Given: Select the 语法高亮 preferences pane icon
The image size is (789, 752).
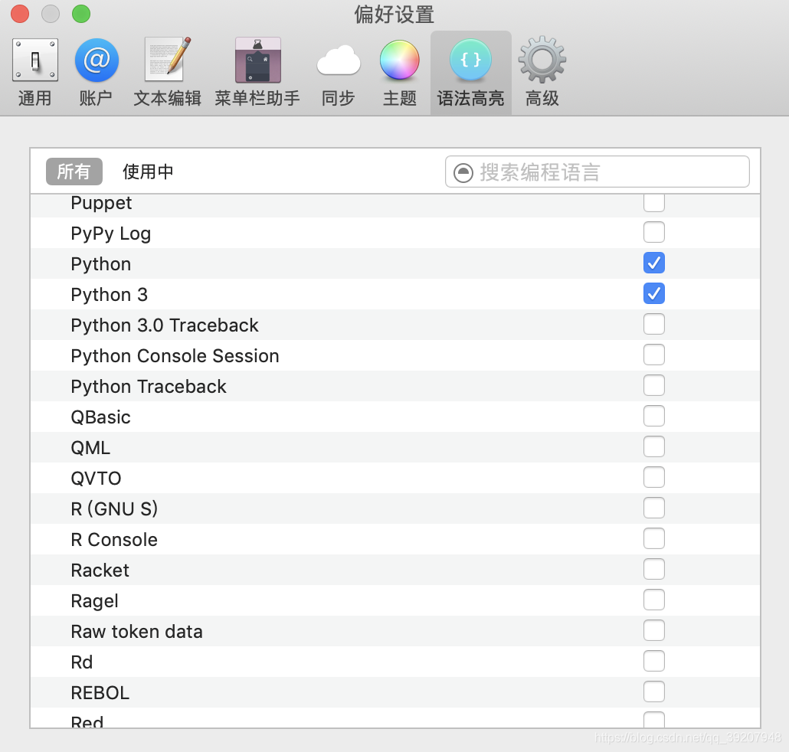Looking at the screenshot, I should pyautogui.click(x=470, y=69).
